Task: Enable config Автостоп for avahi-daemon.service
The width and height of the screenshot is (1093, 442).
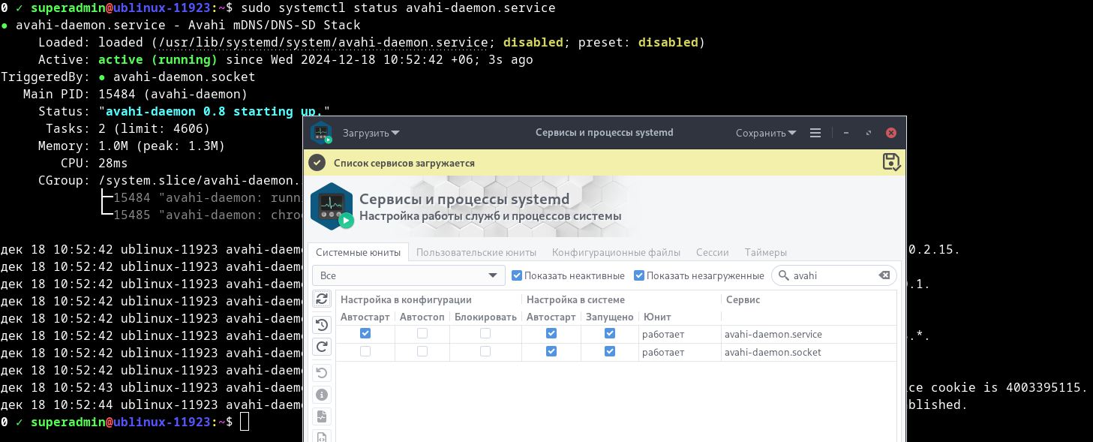Action: pyautogui.click(x=422, y=333)
